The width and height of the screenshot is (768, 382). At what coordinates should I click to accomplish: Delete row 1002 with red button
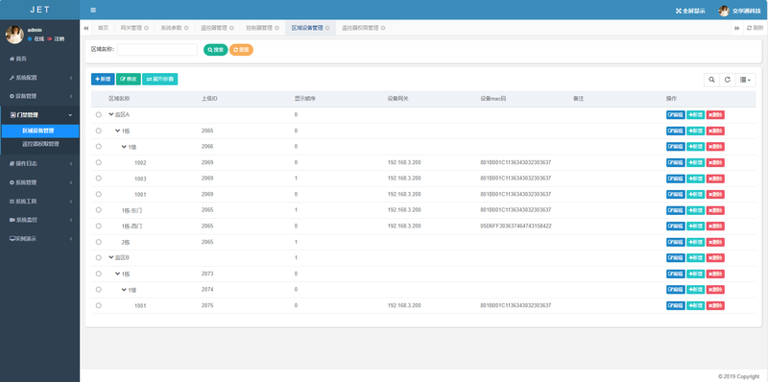(x=715, y=162)
